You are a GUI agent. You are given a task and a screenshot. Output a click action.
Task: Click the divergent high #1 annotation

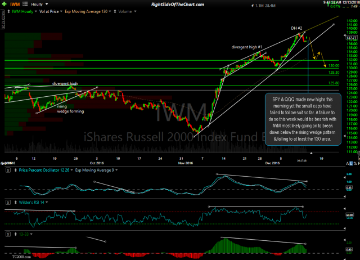(247, 47)
